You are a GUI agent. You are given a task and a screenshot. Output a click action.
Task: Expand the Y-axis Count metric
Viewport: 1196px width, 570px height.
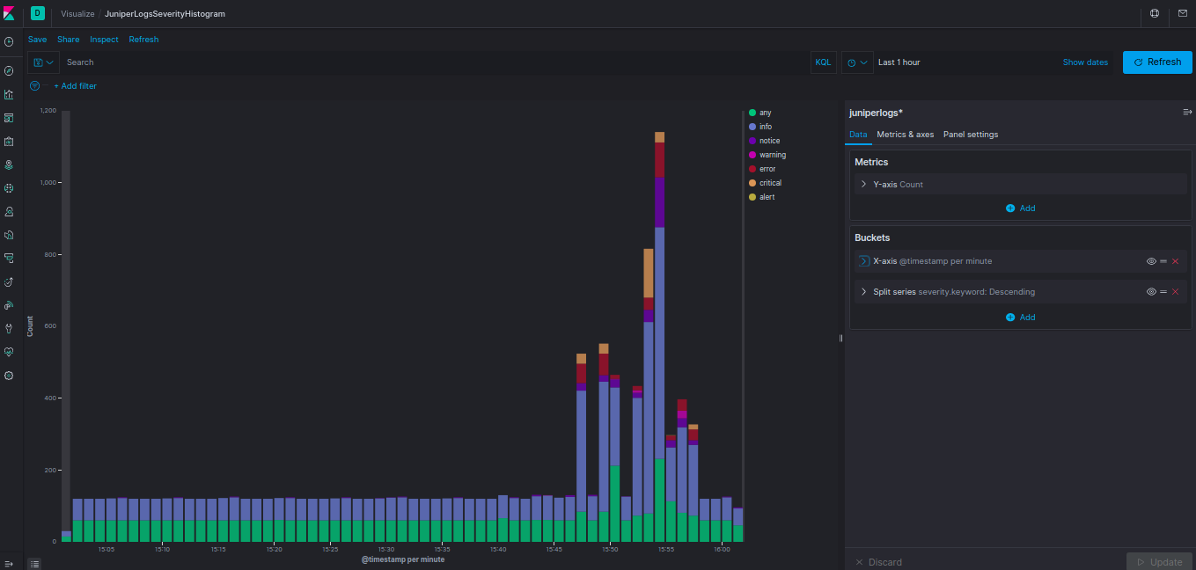tap(863, 185)
